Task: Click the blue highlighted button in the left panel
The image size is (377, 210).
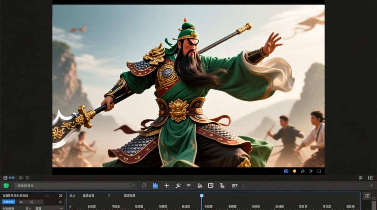Action: 9,202
